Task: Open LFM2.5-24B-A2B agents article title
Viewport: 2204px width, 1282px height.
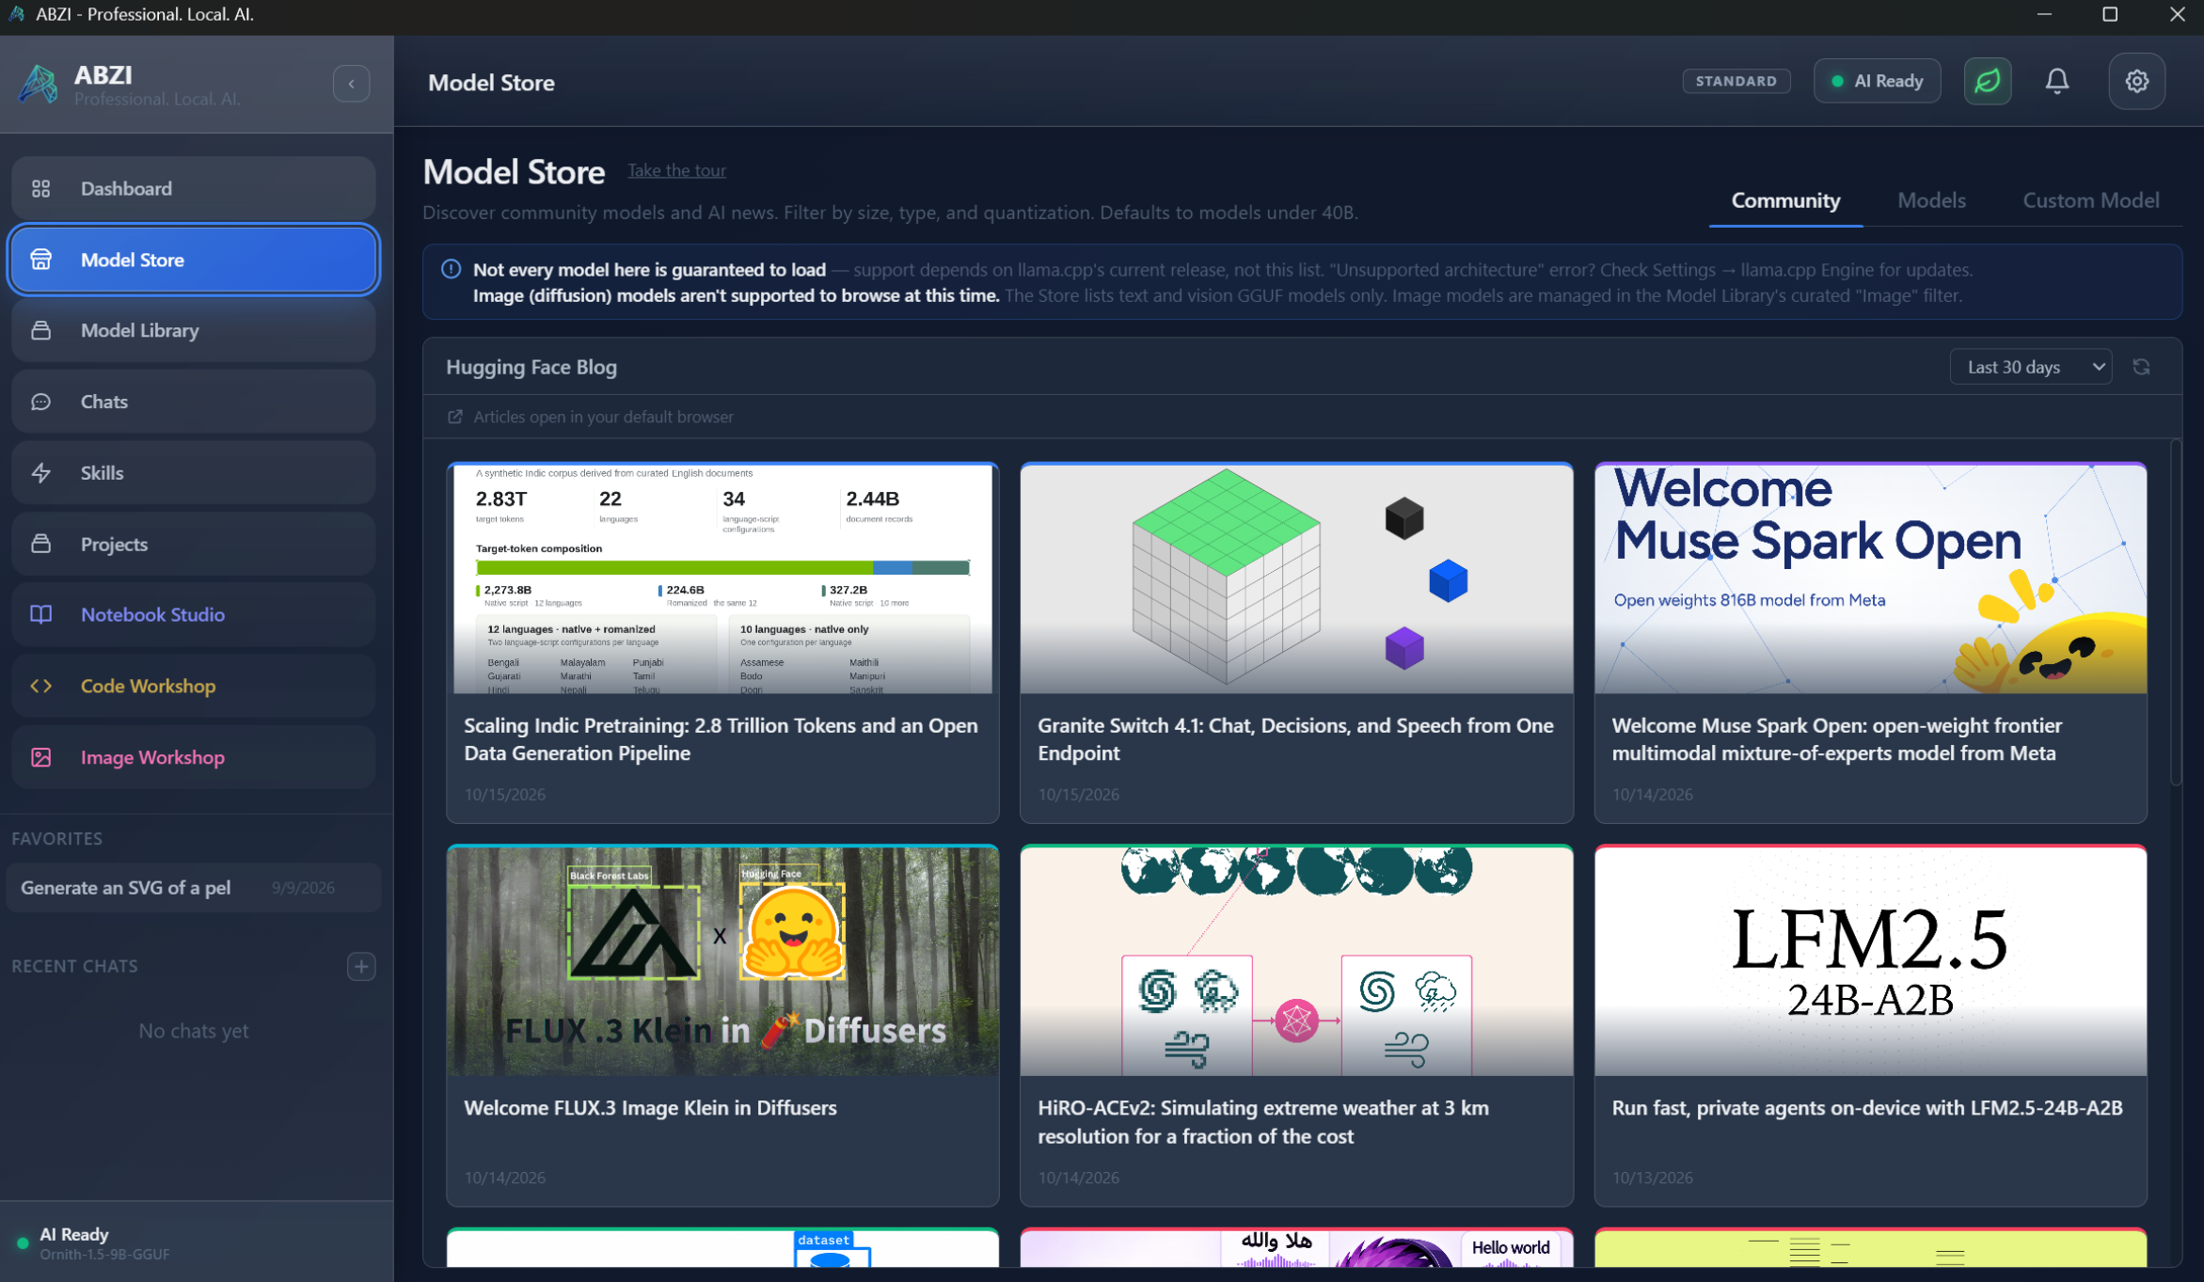Action: pos(1866,1107)
